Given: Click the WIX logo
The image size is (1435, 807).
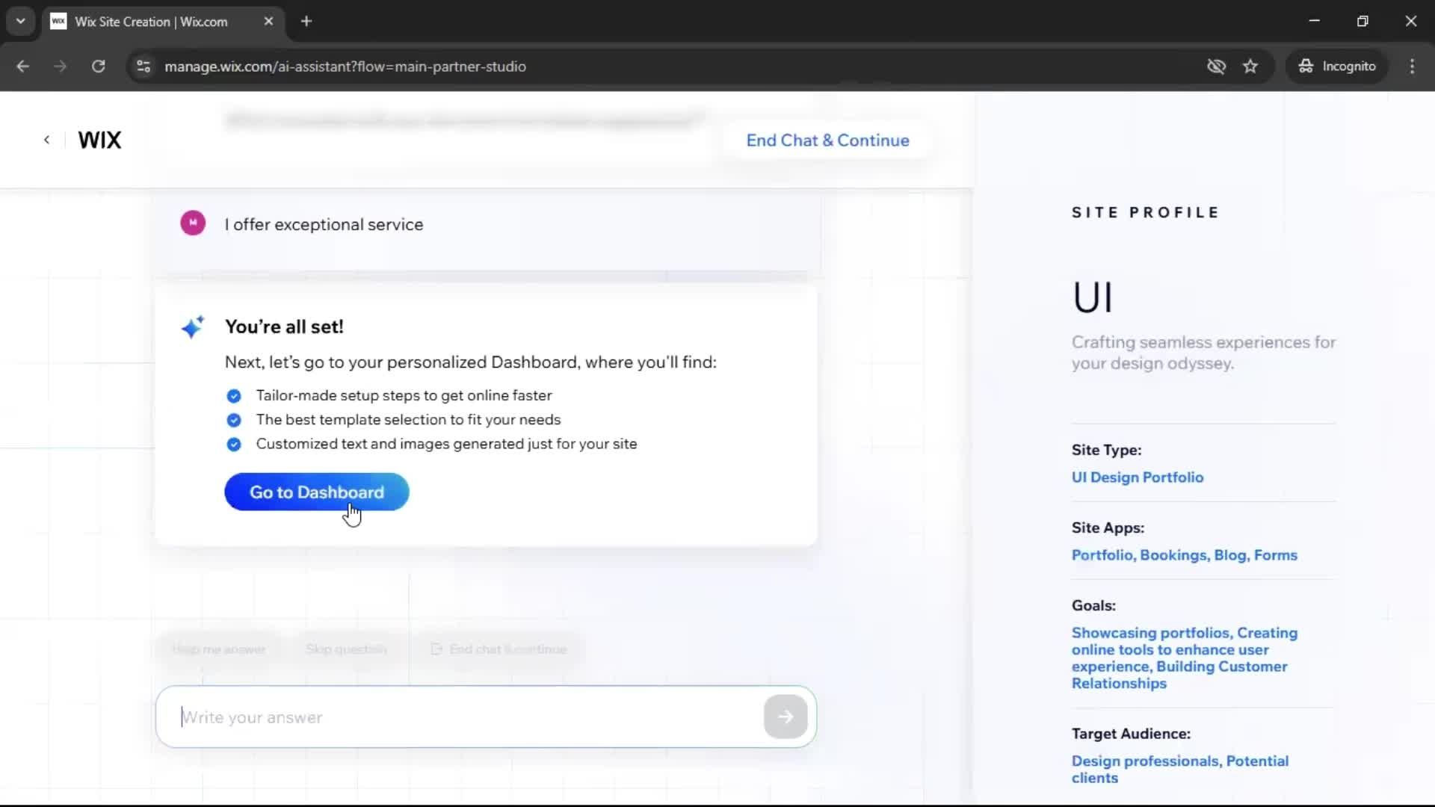Looking at the screenshot, I should pos(99,140).
